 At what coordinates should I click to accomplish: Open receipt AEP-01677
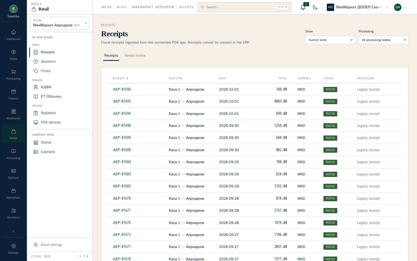click(122, 210)
